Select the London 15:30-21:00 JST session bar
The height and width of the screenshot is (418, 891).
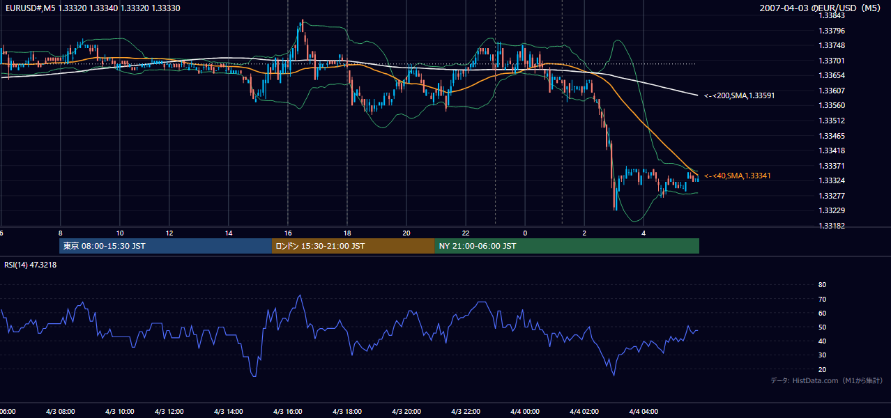(x=353, y=246)
